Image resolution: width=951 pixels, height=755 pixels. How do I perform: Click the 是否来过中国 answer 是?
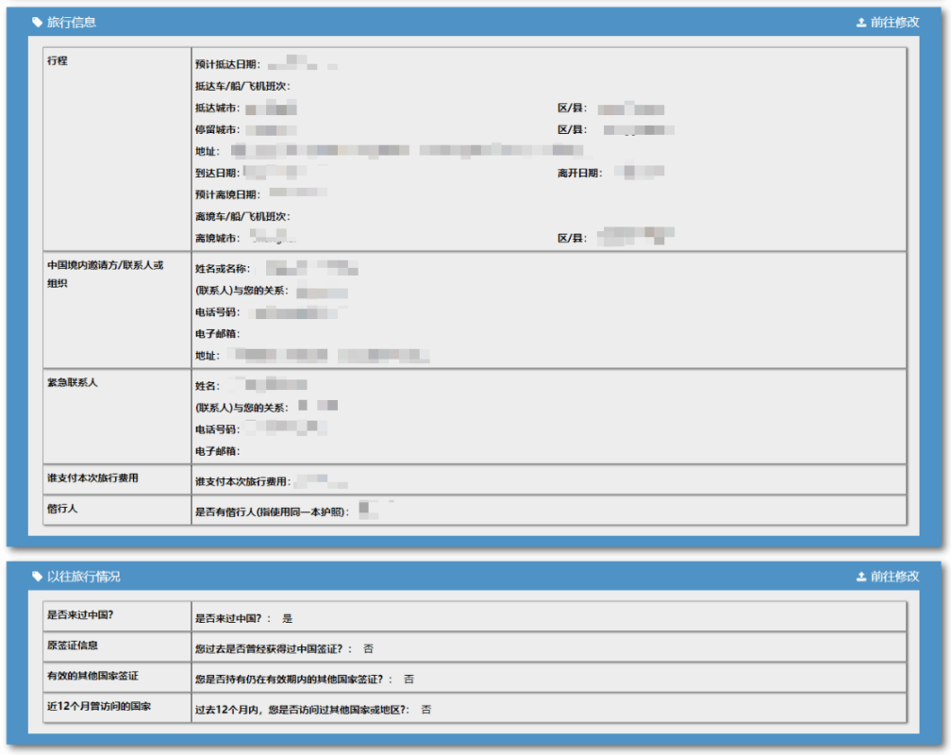point(288,618)
